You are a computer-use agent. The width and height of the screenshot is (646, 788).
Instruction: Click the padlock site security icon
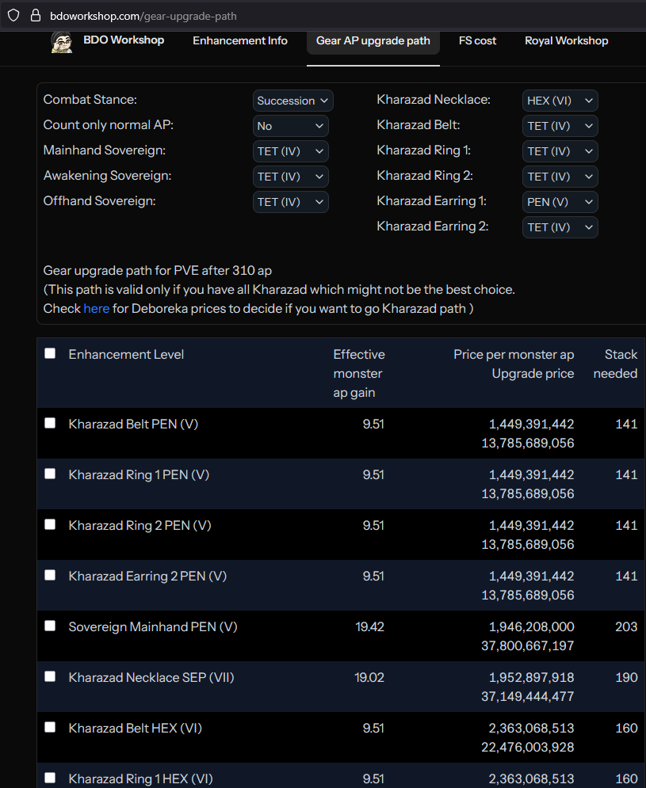click(35, 16)
